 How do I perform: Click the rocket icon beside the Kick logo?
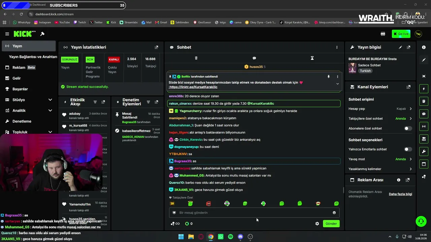click(x=42, y=34)
